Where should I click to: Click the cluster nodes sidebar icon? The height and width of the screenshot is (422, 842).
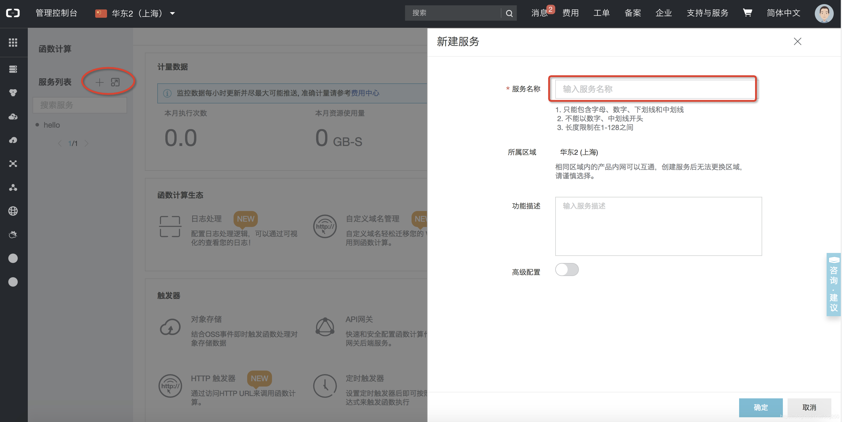[13, 187]
